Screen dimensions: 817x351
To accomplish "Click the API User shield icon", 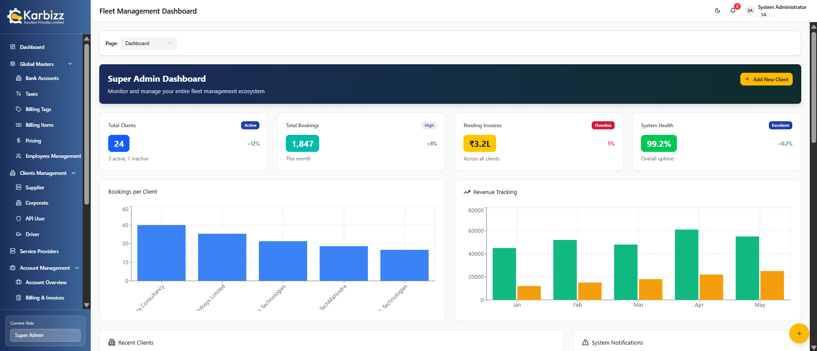I will [18, 219].
